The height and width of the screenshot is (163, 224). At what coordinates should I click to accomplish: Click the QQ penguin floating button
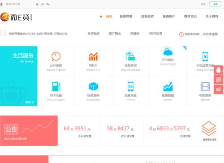pyautogui.click(x=218, y=70)
